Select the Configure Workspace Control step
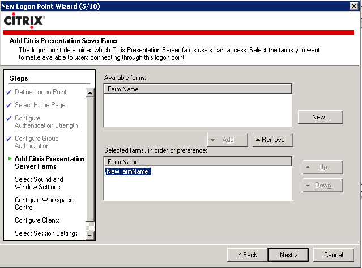 [x=44, y=203]
